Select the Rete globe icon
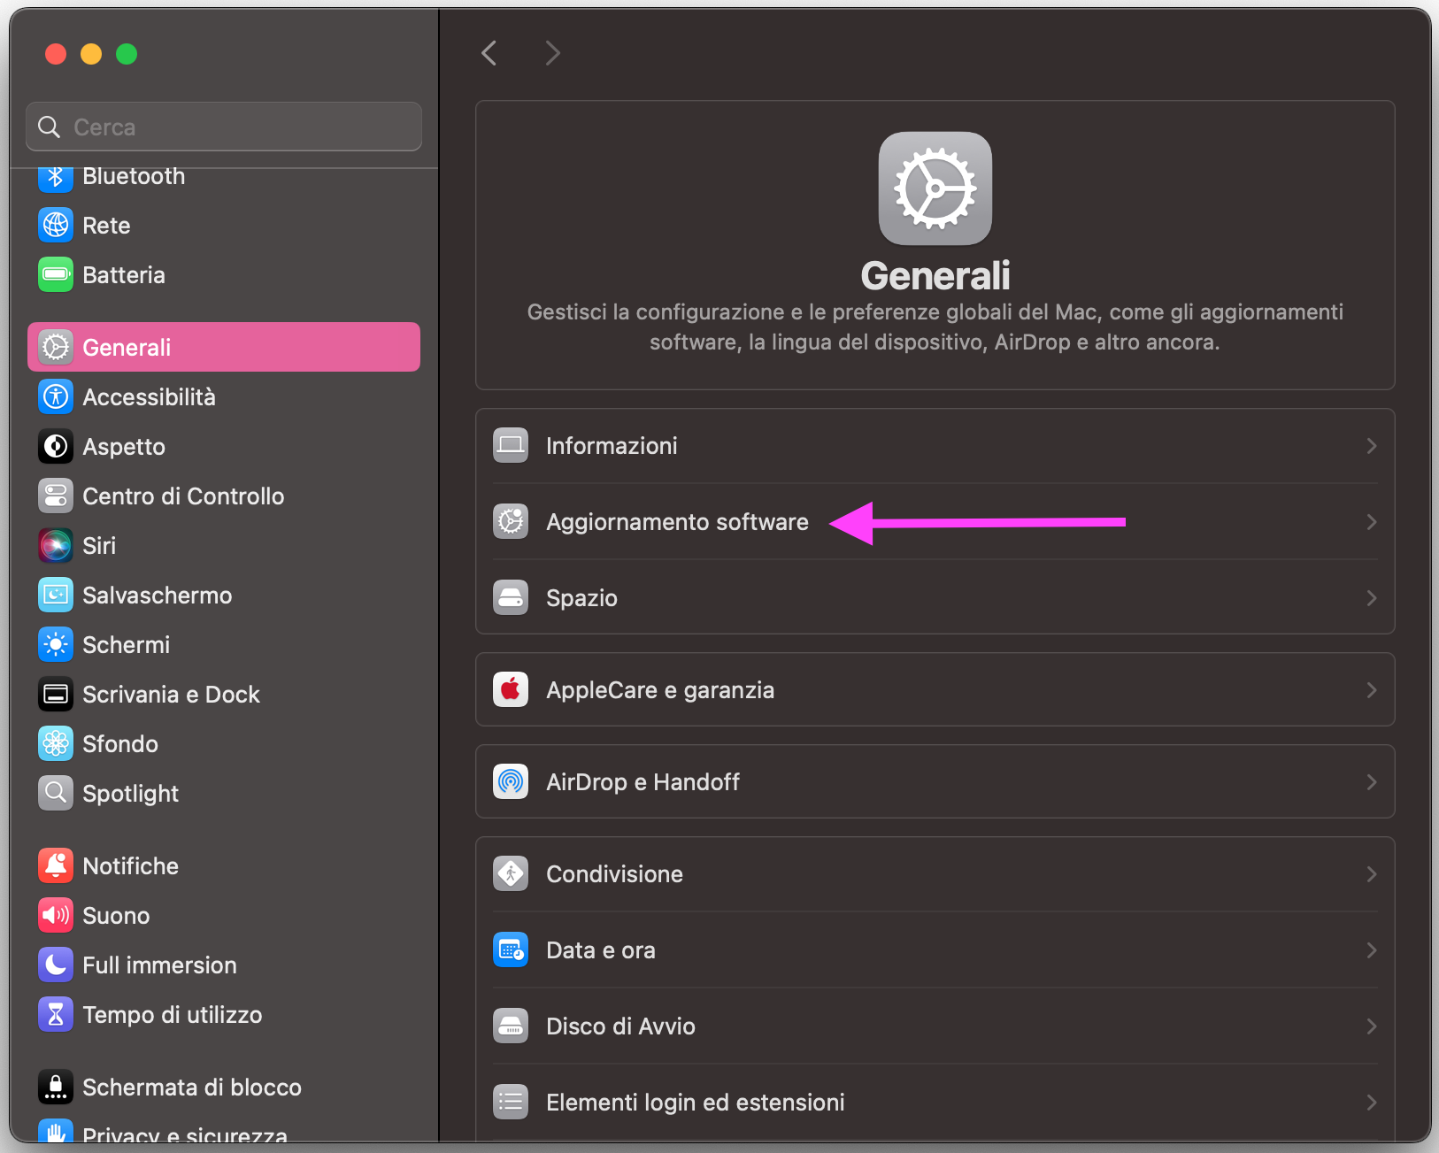Screen dimensions: 1439x1153 [x=55, y=225]
